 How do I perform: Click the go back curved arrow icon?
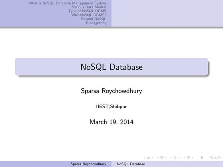tap(211, 157)
